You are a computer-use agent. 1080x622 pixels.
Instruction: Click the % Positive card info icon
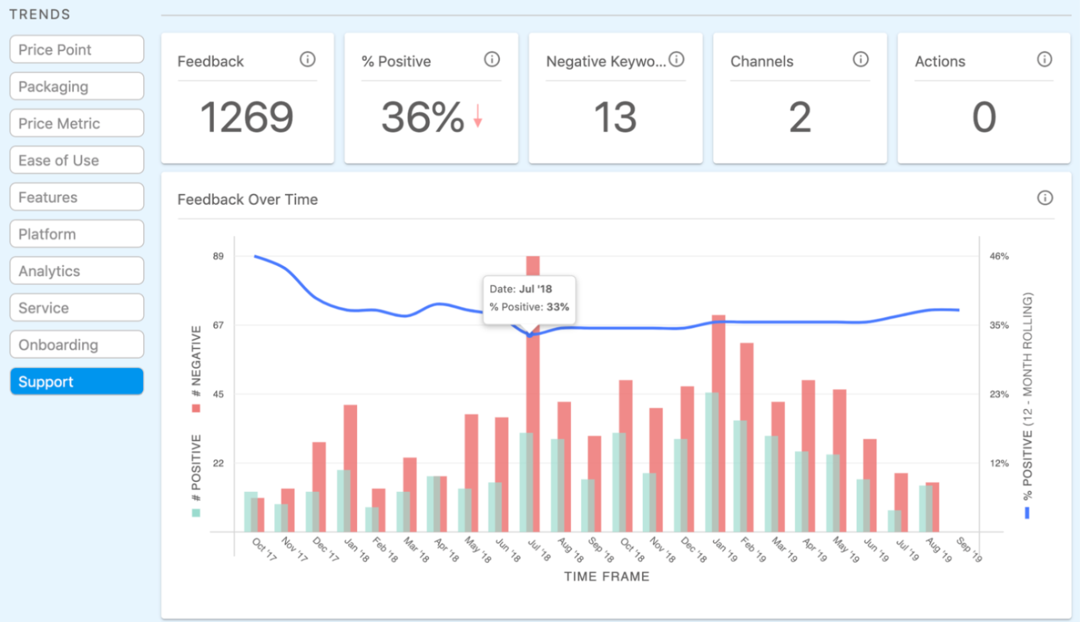(x=492, y=59)
